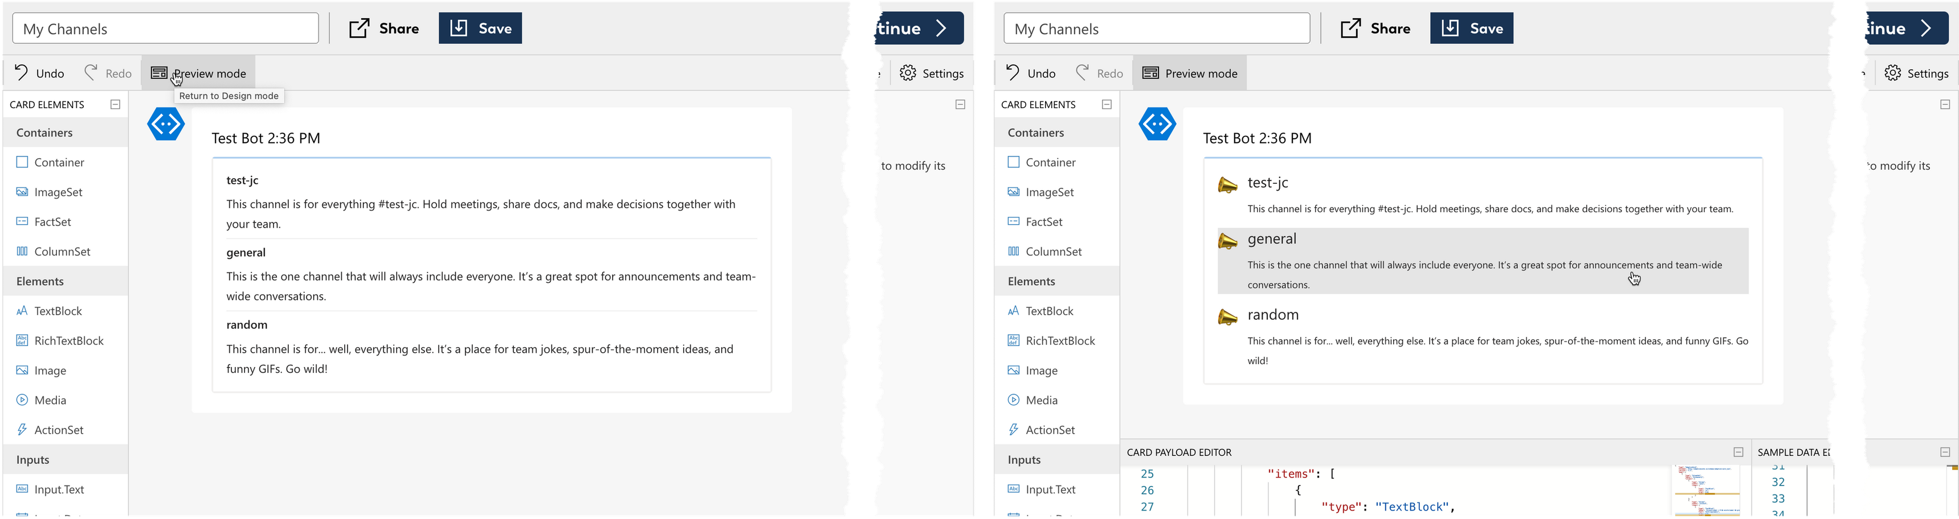Viewport: 1959px width, 519px height.
Task: Collapse Card Elements panel in the left screenshot
Action: pos(116,105)
